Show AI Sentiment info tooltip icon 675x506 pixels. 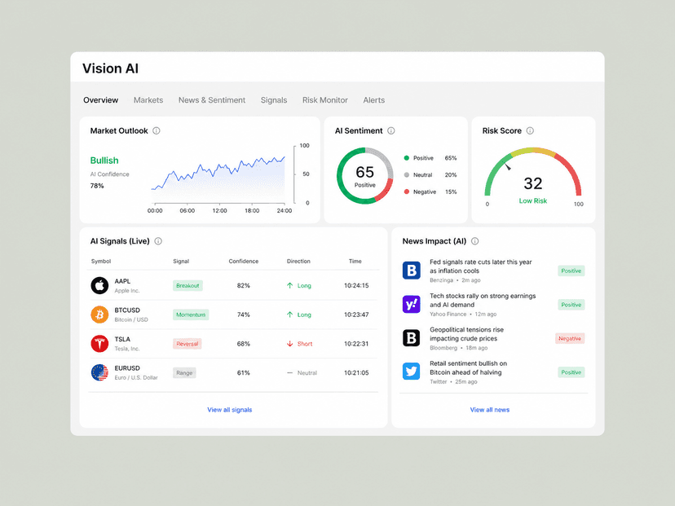[x=390, y=131]
